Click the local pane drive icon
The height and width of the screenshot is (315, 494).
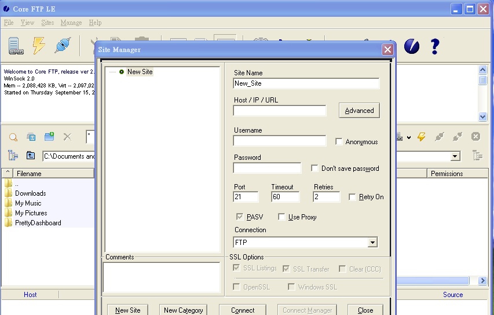click(x=31, y=137)
